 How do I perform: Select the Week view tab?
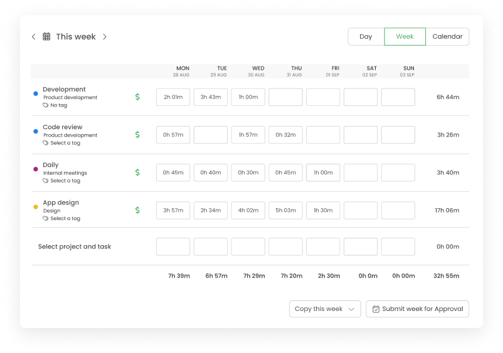click(405, 36)
